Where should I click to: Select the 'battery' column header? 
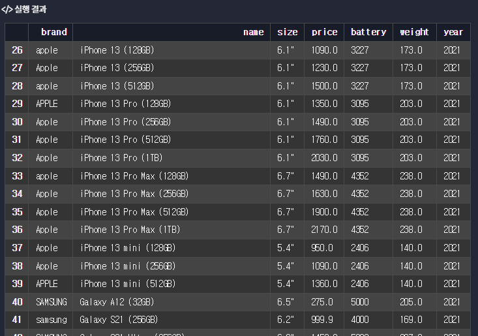click(x=368, y=32)
